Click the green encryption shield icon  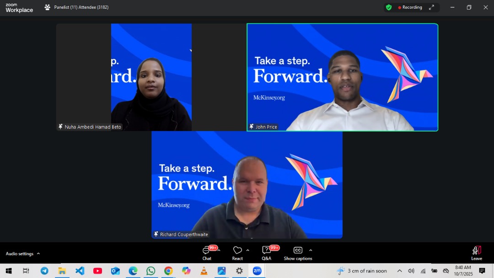point(389,7)
